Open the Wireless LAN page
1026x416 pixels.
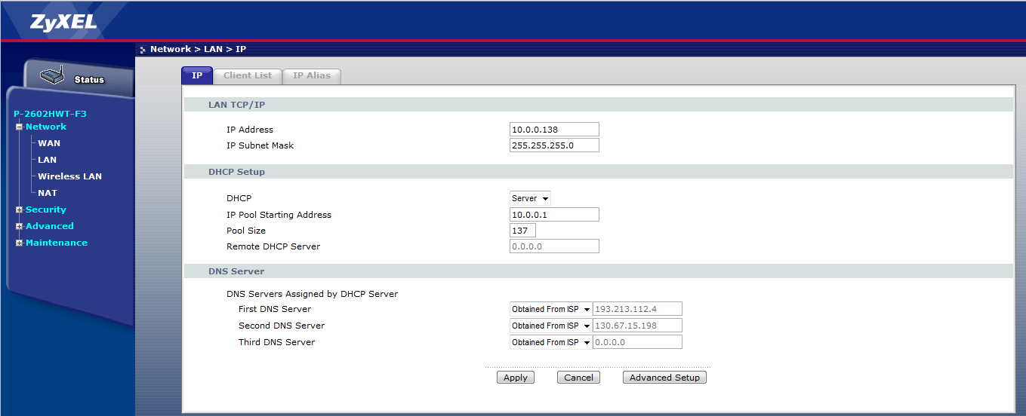[x=69, y=176]
